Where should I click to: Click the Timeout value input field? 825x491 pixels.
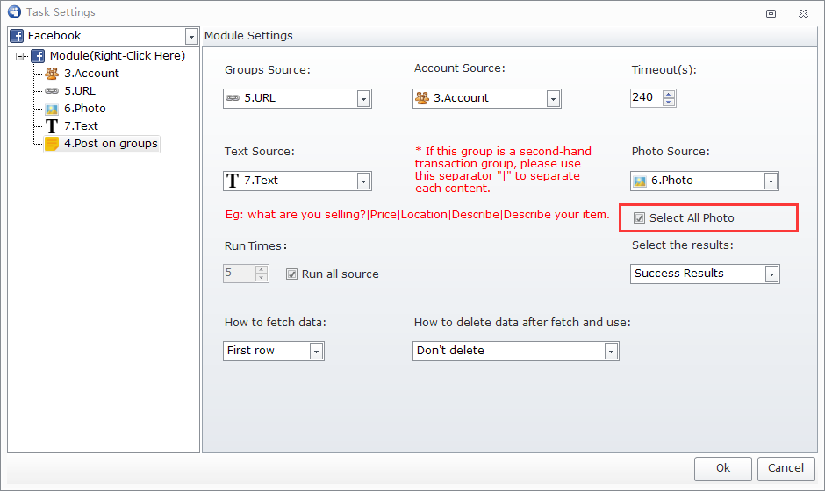(645, 98)
